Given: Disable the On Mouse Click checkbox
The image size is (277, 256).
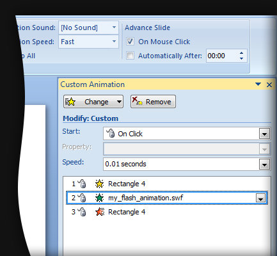Looking at the screenshot, I should click(130, 42).
